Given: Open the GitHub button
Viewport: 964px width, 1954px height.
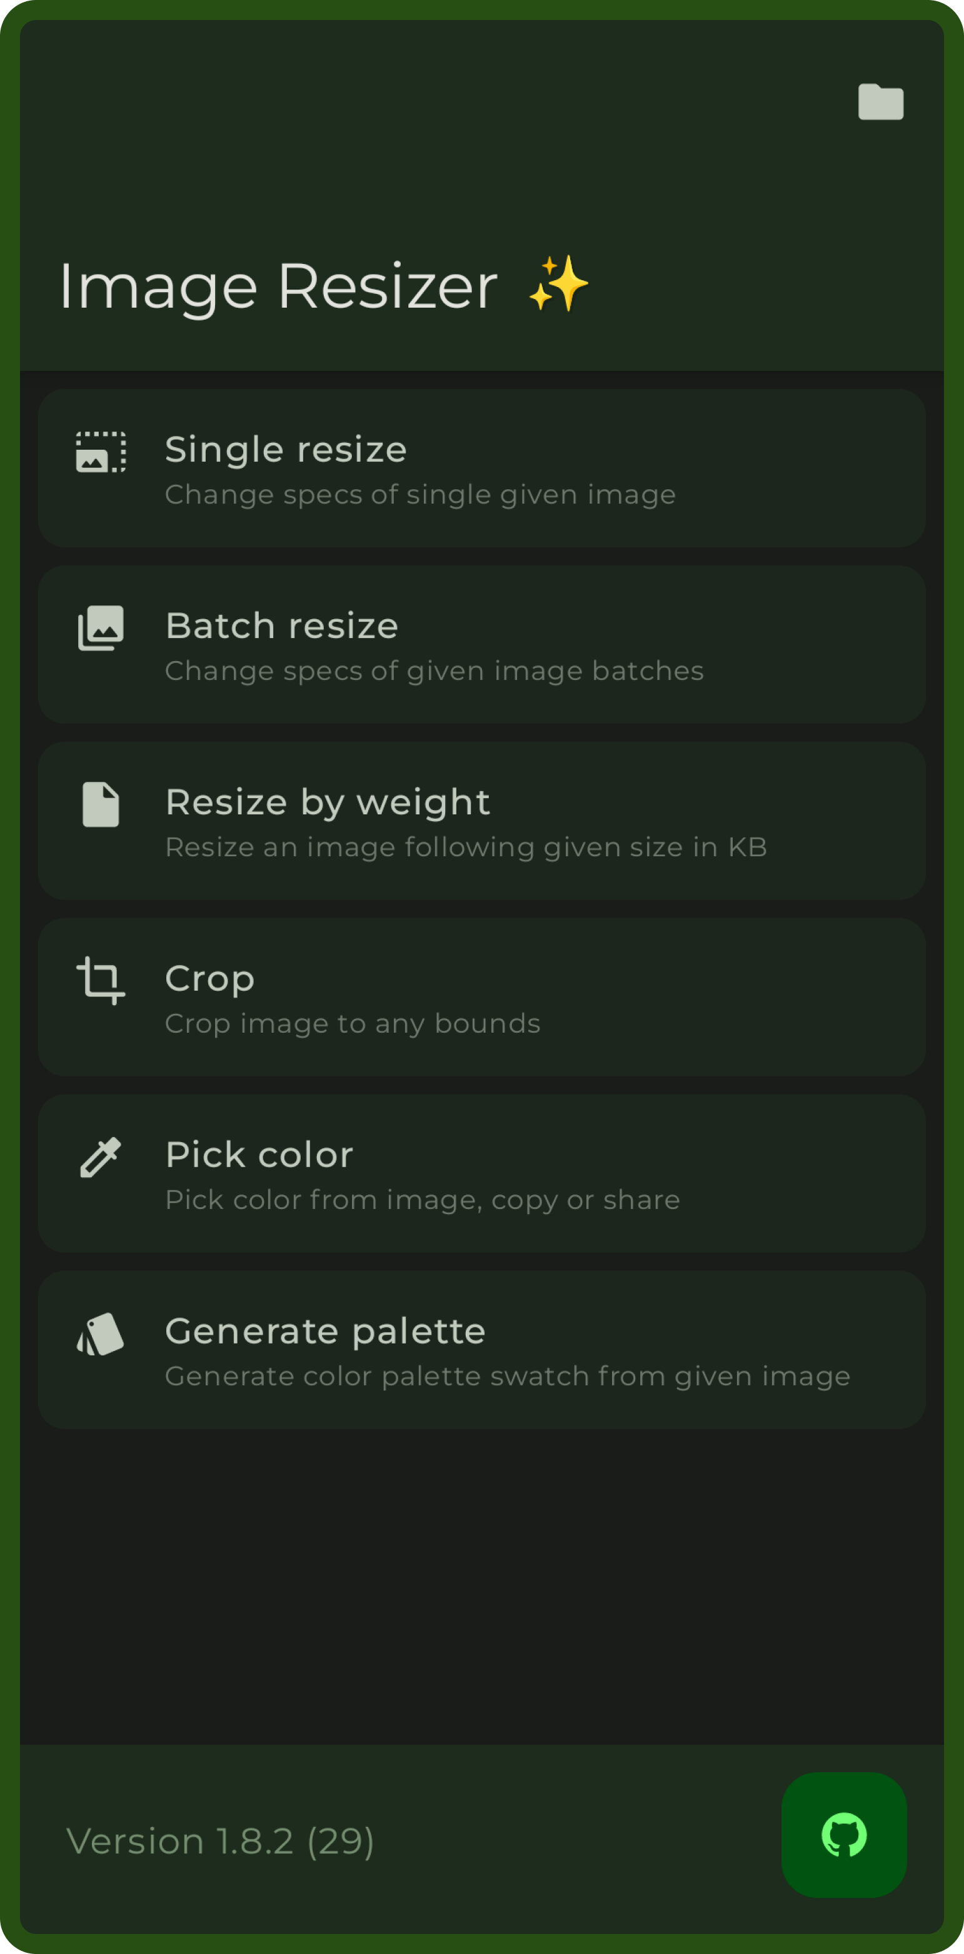Looking at the screenshot, I should [843, 1835].
